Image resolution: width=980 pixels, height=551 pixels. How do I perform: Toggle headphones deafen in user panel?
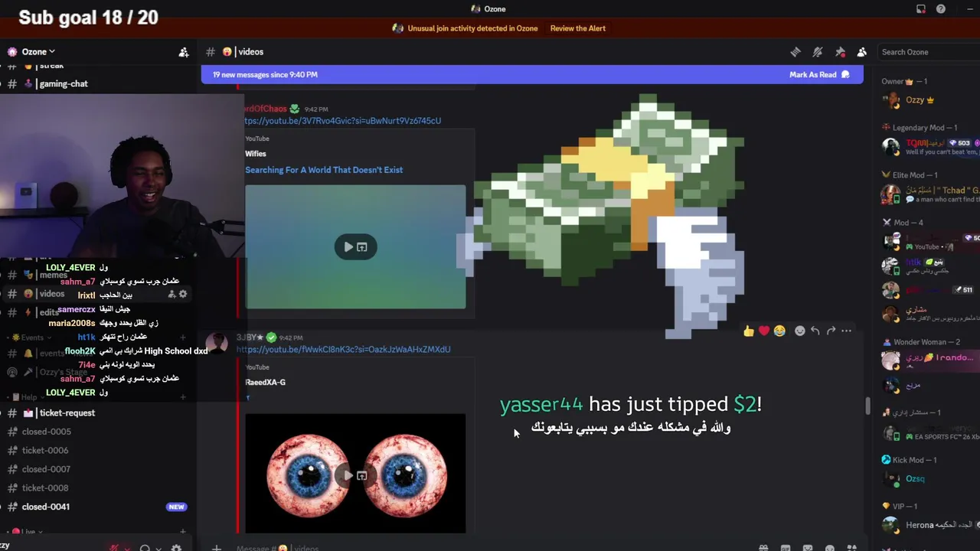(145, 548)
